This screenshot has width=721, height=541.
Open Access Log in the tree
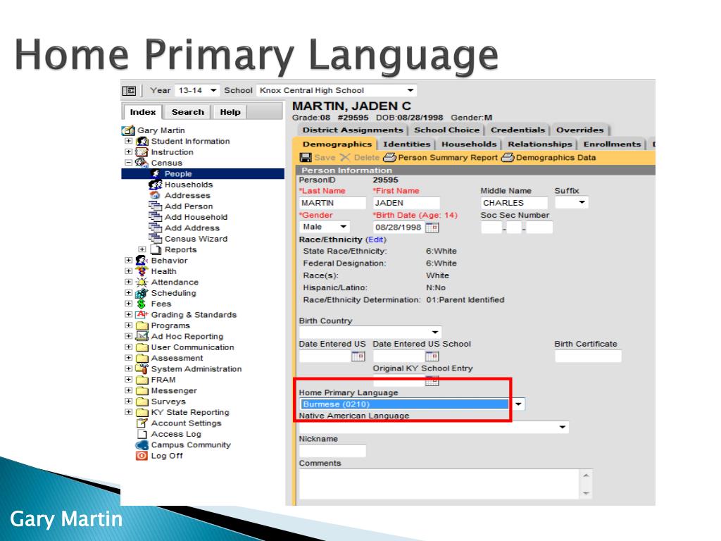175,434
